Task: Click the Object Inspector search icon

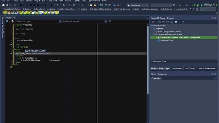Action: click(x=215, y=78)
